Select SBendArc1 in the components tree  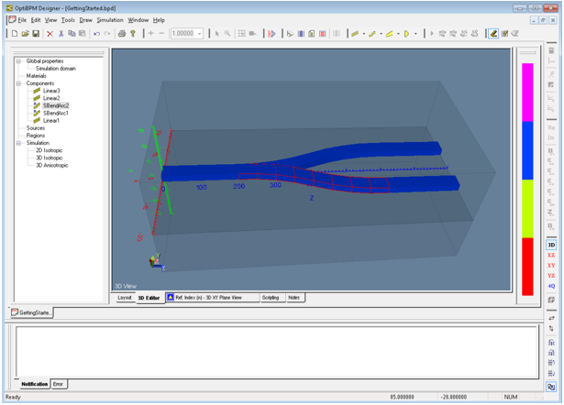[56, 113]
